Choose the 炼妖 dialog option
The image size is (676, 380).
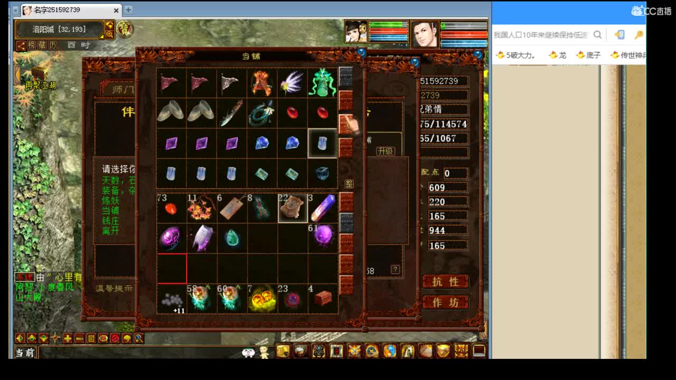[x=110, y=201]
